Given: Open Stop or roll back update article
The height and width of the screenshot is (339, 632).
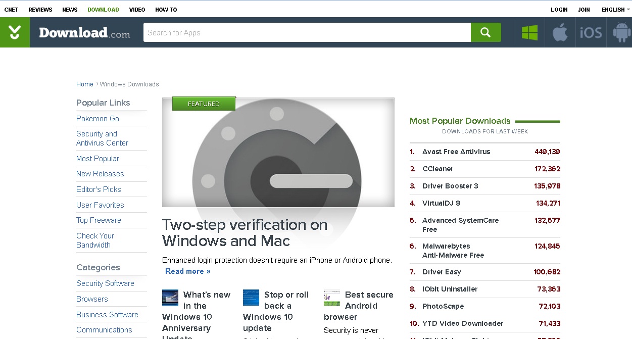Looking at the screenshot, I should pos(276,311).
